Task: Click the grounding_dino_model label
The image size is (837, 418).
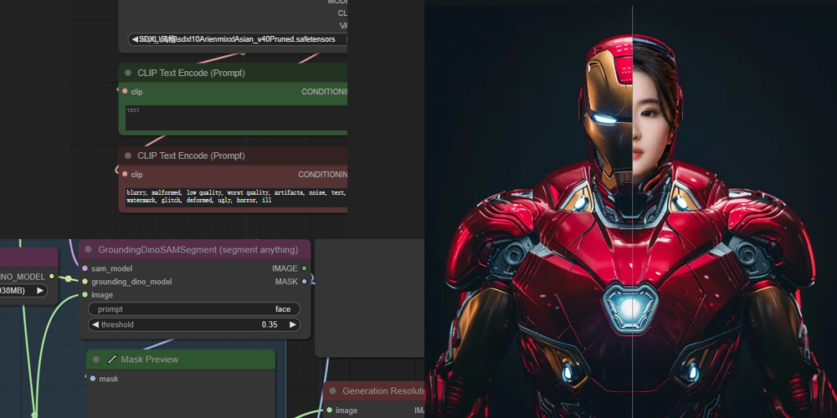Action: pos(132,281)
